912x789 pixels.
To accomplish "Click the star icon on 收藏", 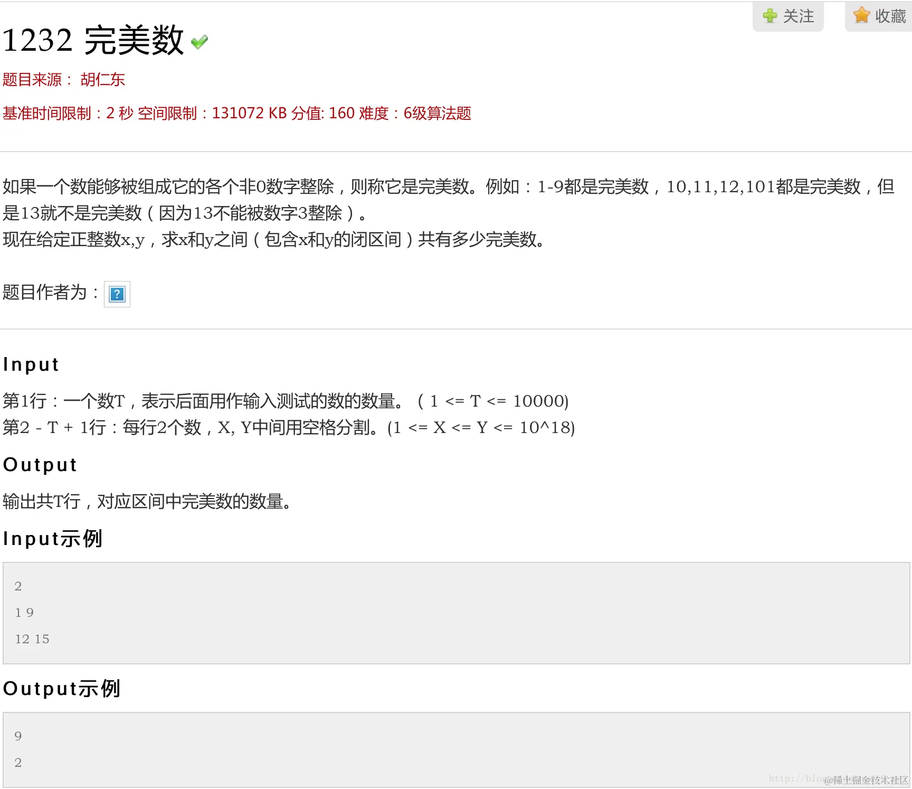I will [861, 15].
